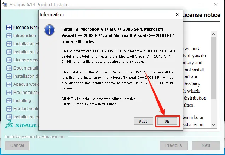Viewport: 225px width, 155px height.
Task: Click the 'License notice' heading
Action: 201,15
